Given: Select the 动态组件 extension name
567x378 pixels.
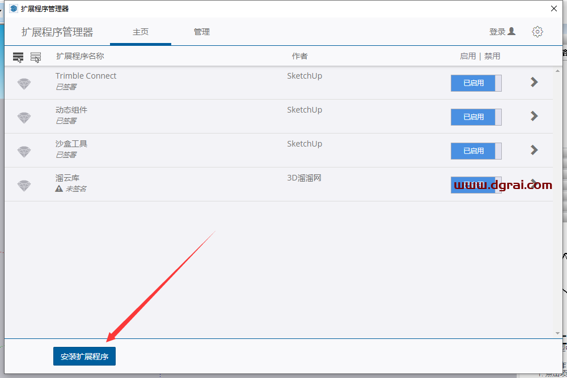Looking at the screenshot, I should 71,110.
